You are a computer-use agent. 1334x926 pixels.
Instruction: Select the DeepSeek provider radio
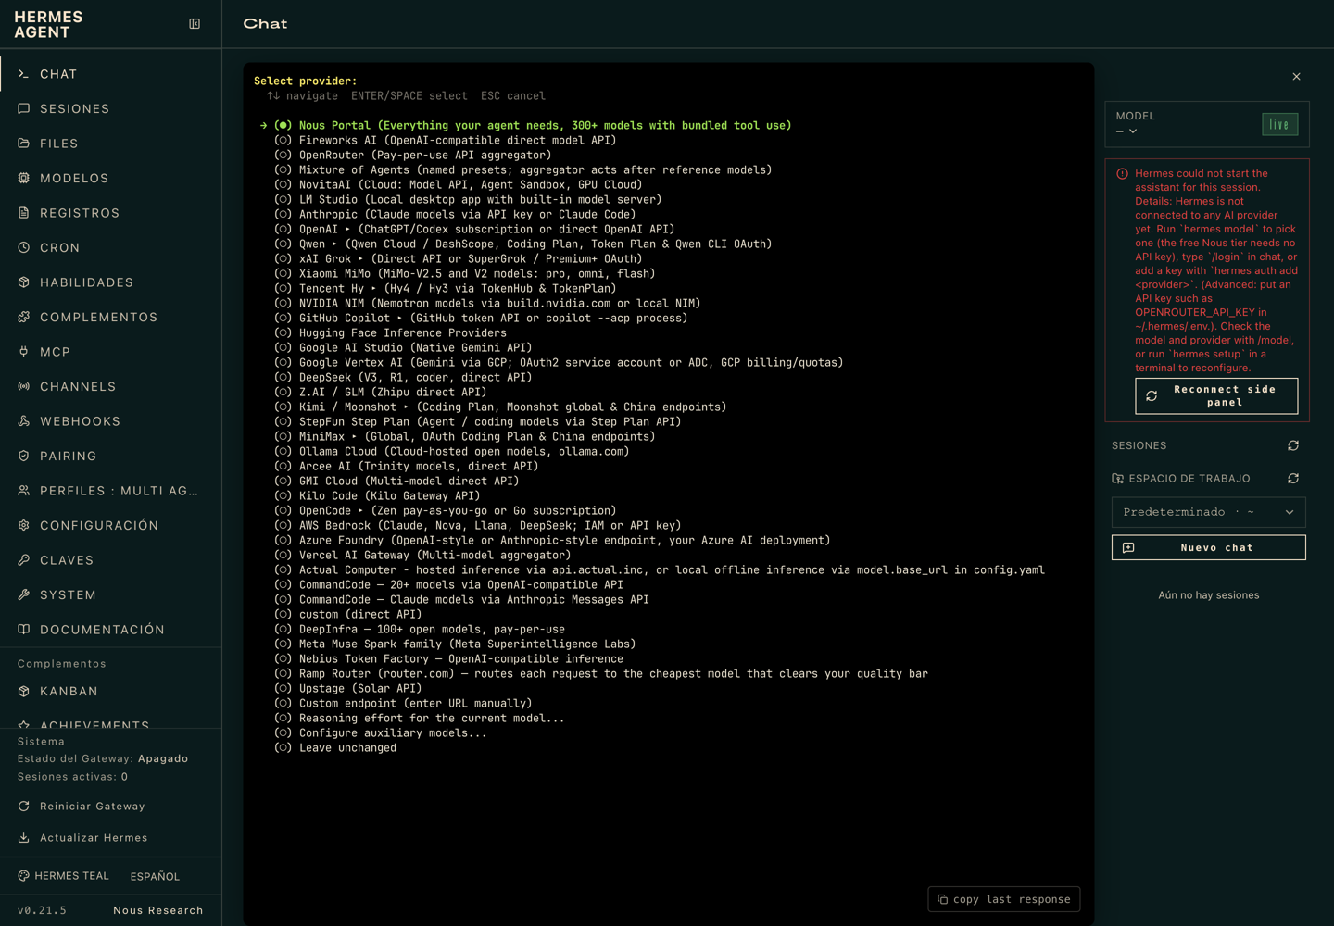283,378
